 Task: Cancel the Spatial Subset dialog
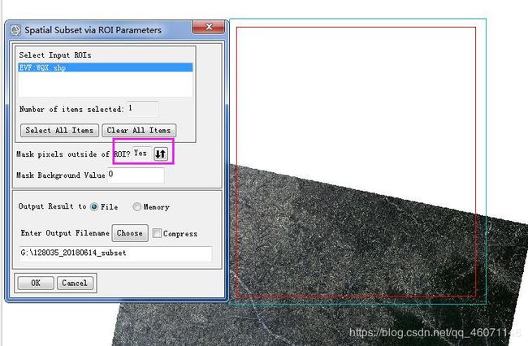pos(75,283)
